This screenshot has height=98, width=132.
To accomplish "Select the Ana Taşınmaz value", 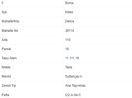I will coord(75,86).
